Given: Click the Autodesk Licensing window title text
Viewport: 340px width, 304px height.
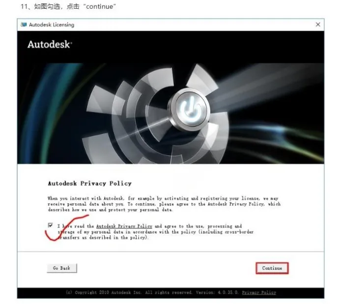Looking at the screenshot, I should click(x=52, y=25).
